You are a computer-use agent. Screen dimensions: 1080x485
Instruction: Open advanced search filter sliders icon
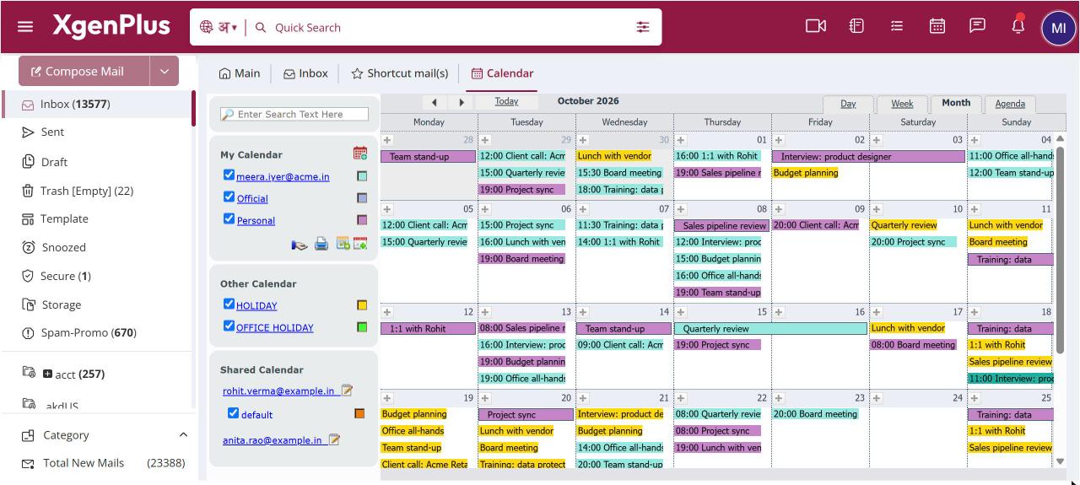point(643,27)
